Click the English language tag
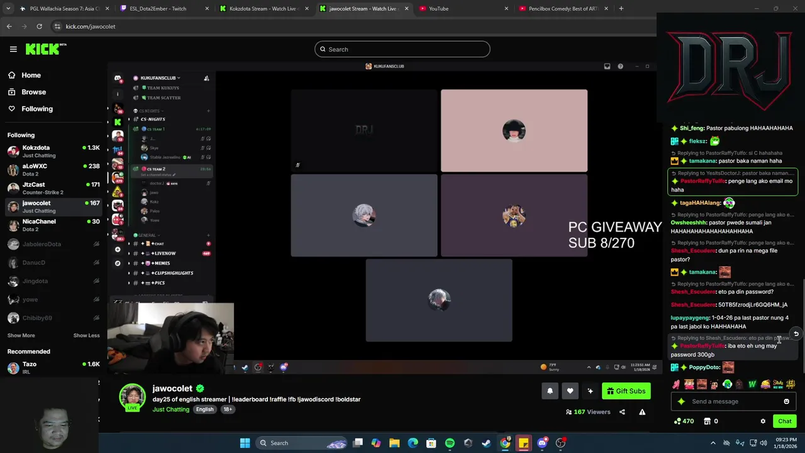The image size is (805, 453). pyautogui.click(x=204, y=409)
